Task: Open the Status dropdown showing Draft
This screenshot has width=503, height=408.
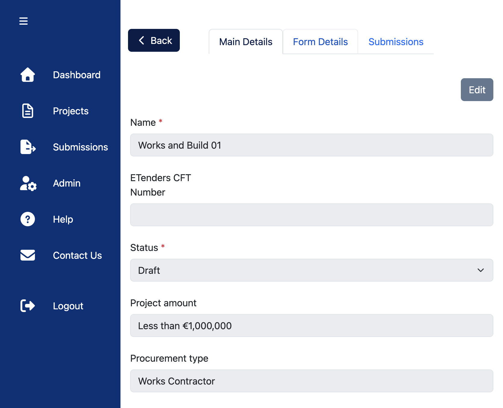Action: pos(312,270)
